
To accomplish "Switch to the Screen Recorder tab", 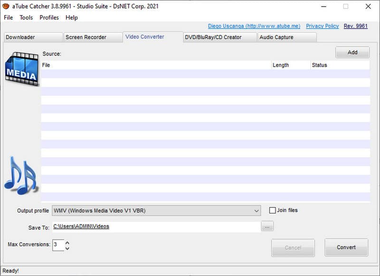I will (x=92, y=37).
